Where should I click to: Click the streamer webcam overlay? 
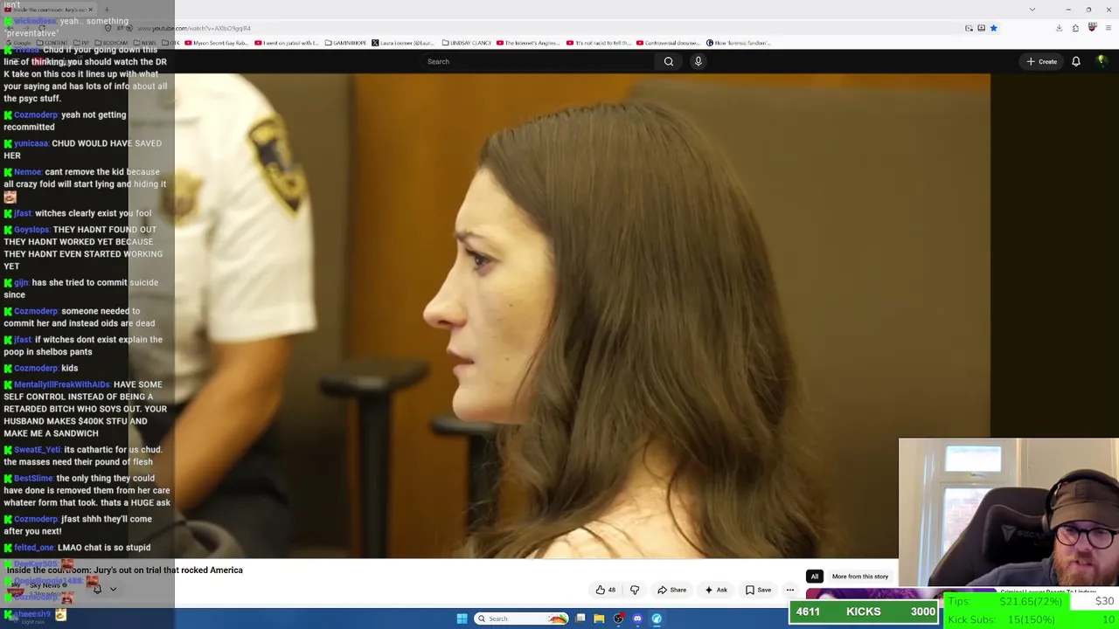coord(1008,512)
